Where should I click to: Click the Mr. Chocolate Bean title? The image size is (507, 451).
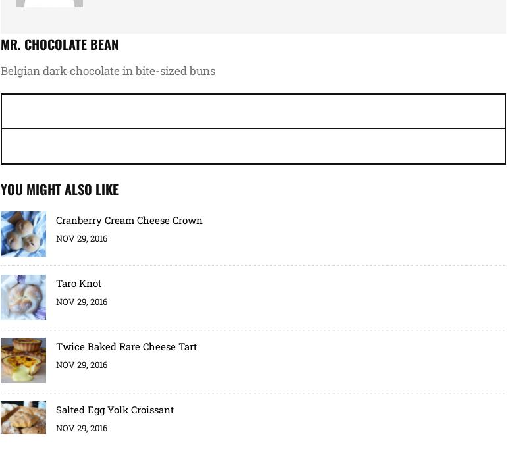[59, 45]
